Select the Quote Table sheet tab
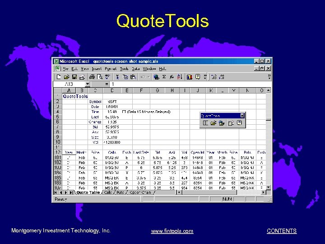325x244 pixels. tap(88, 192)
